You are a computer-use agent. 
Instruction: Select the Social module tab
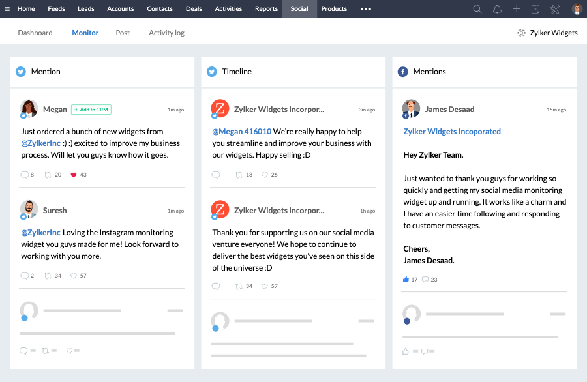point(299,8)
